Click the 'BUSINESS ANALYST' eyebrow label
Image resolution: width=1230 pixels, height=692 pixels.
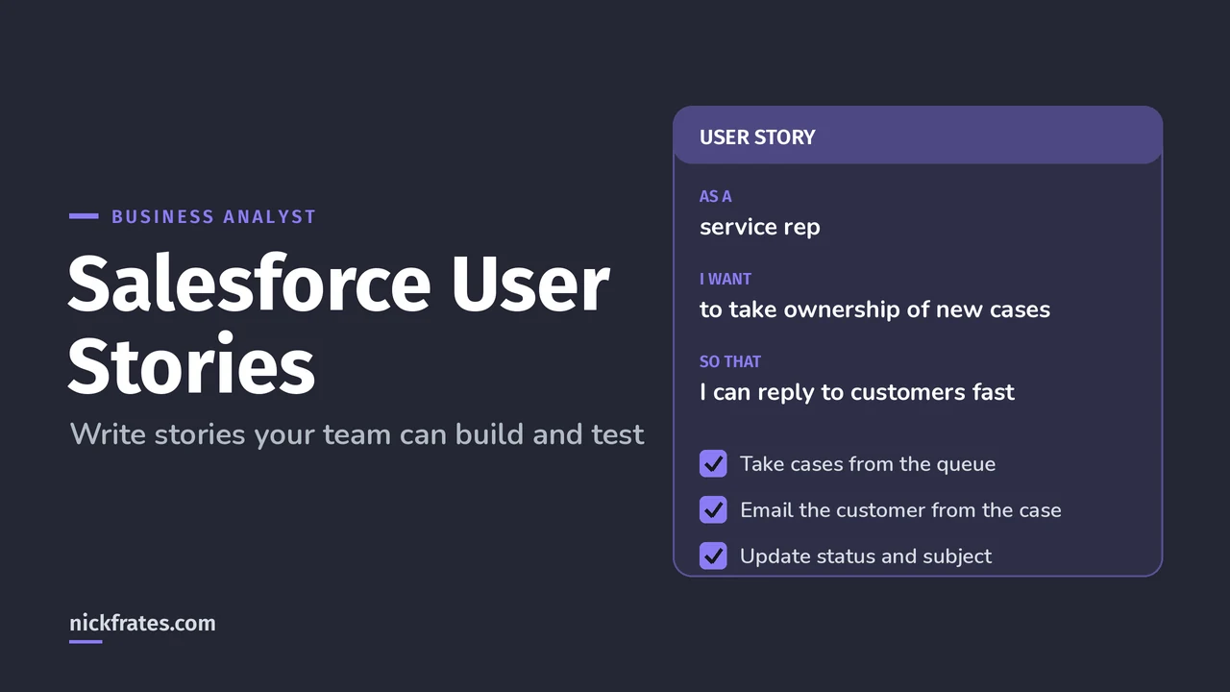pos(213,216)
